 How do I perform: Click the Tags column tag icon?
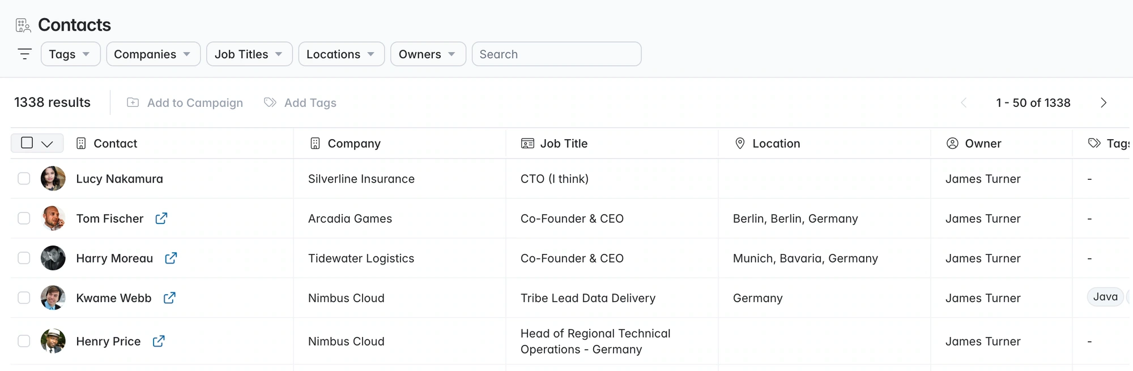1094,144
